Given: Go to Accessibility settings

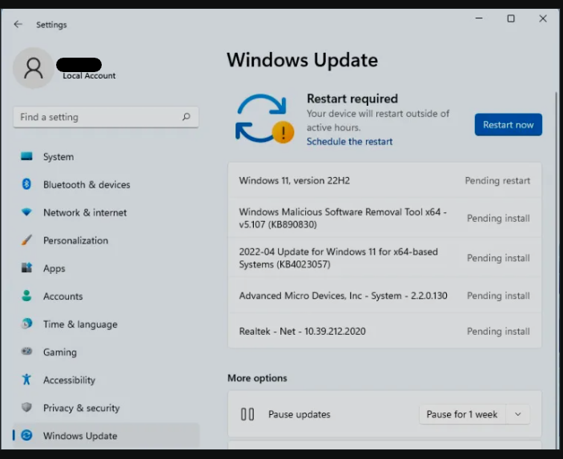Looking at the screenshot, I should 106,380.
